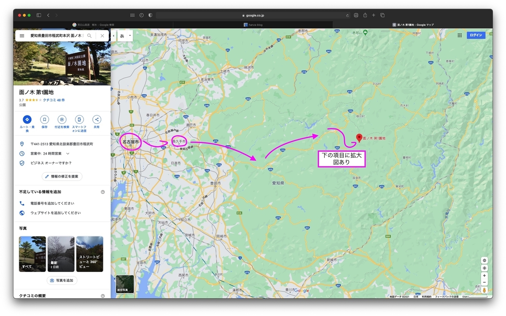This screenshot has width=506, height=316.
Task: Toggle the globe view button
Action: pyautogui.click(x=484, y=260)
